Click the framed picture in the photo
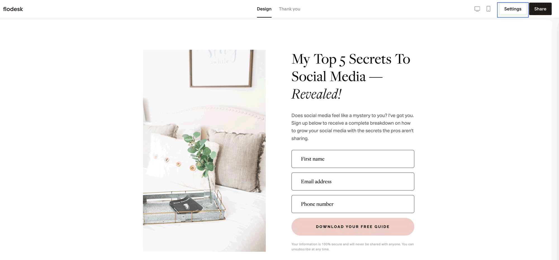 [x=221, y=68]
